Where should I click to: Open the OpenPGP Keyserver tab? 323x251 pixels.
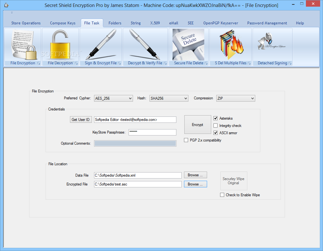[221, 23]
